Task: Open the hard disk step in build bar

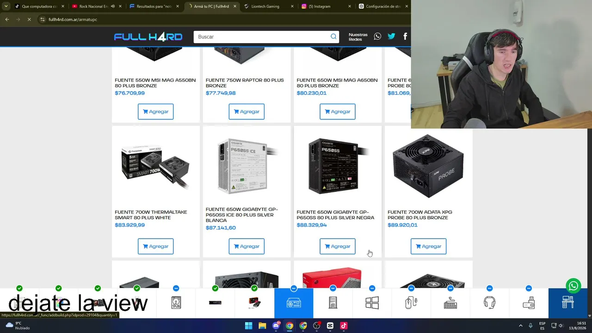Action: point(176,303)
